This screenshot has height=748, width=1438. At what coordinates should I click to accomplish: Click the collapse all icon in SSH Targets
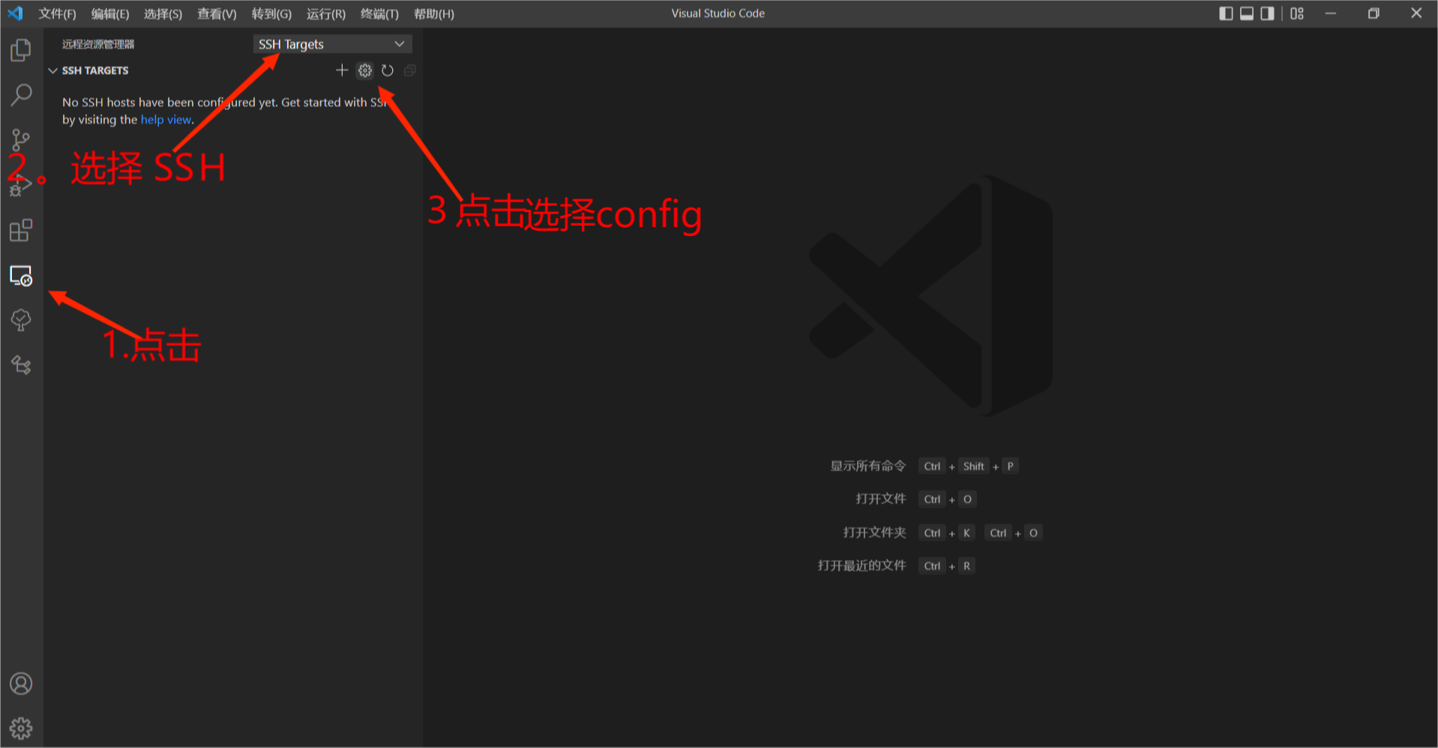click(x=410, y=70)
